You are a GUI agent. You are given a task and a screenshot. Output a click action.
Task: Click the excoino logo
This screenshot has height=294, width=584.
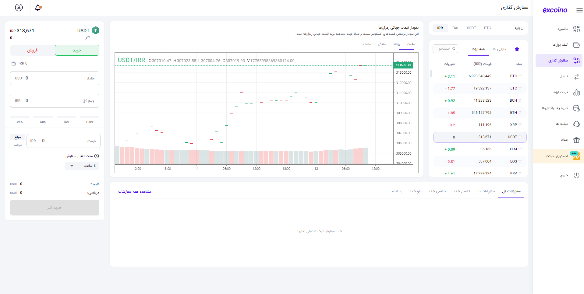[555, 10]
